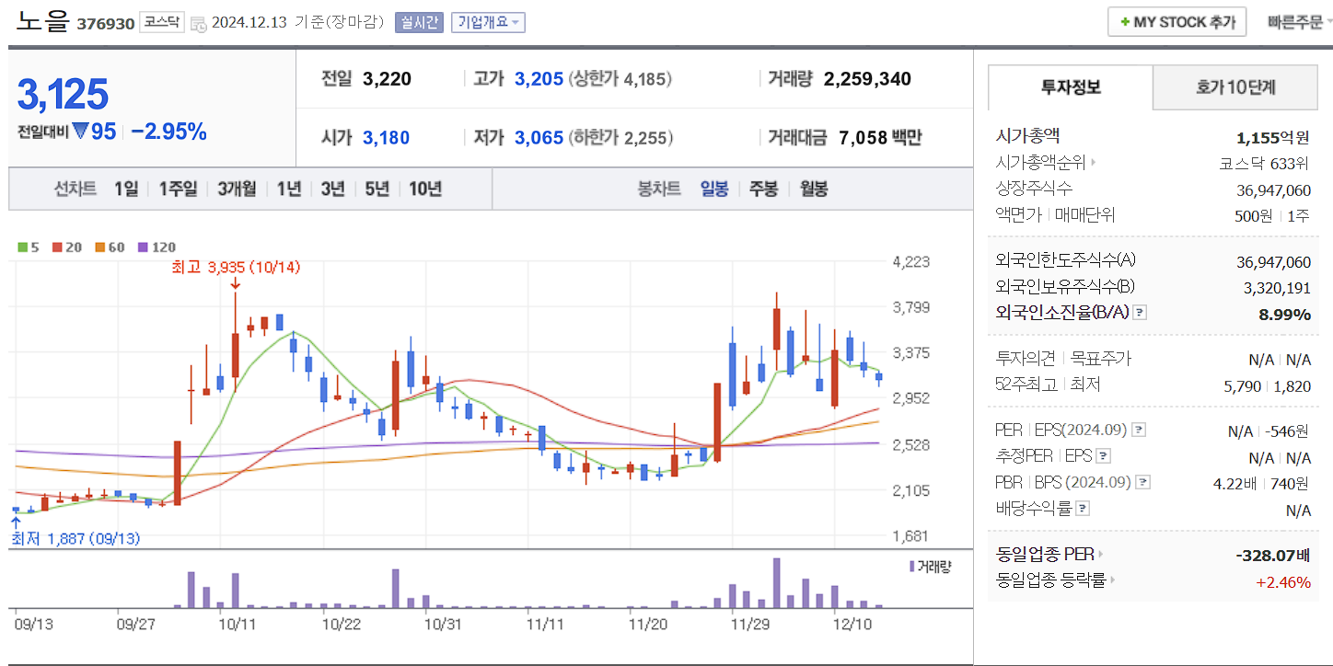Open the 외국인소진율(B/A) help question mark

point(1142,312)
